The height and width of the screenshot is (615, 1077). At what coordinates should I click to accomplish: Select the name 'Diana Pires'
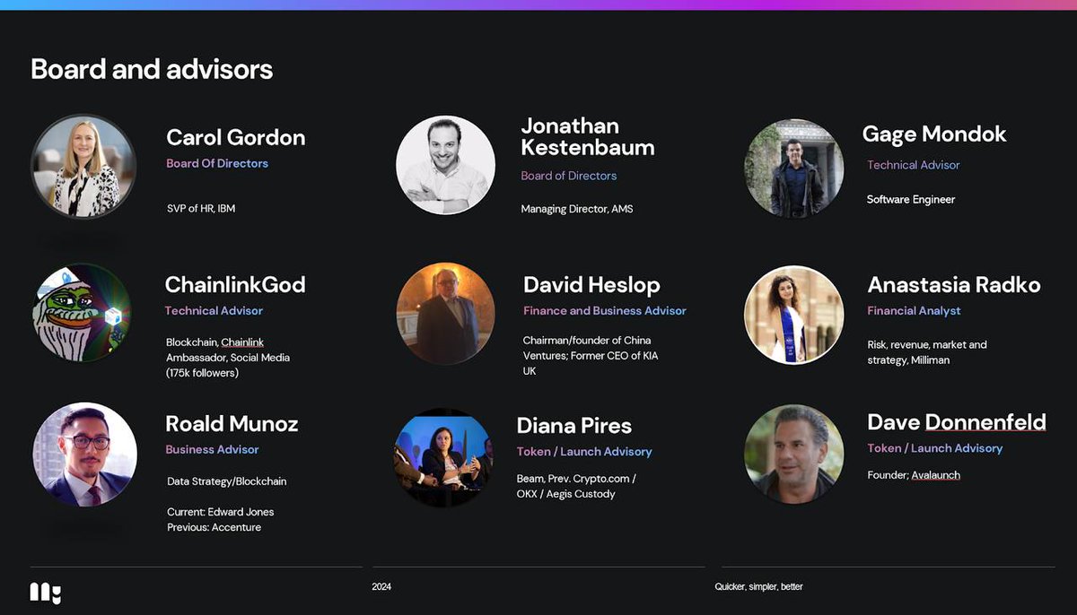coord(574,426)
